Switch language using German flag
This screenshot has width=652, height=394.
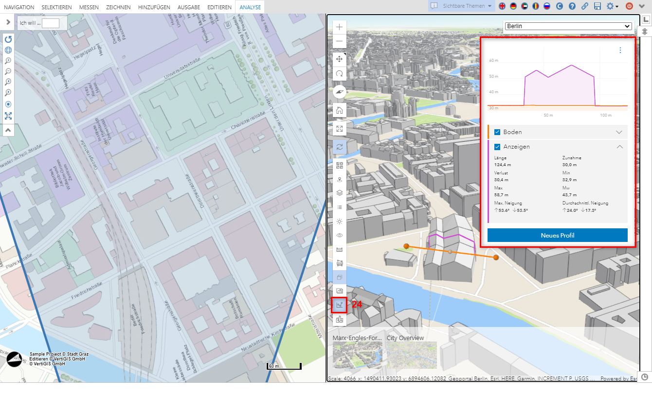[513, 6]
